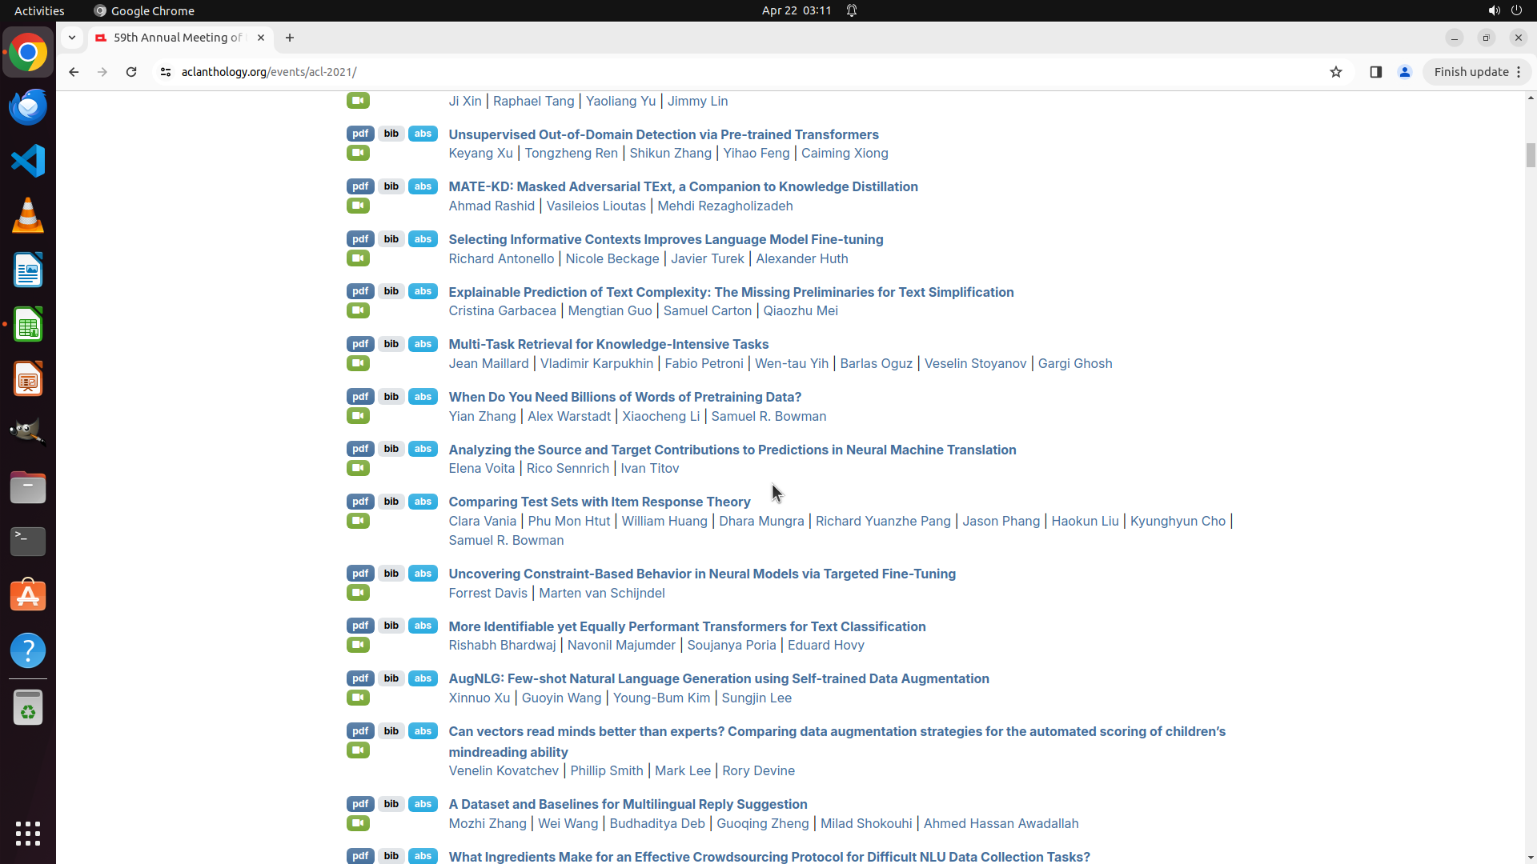Open author page for Samuel R. Bowman
The width and height of the screenshot is (1537, 864).
click(x=768, y=416)
